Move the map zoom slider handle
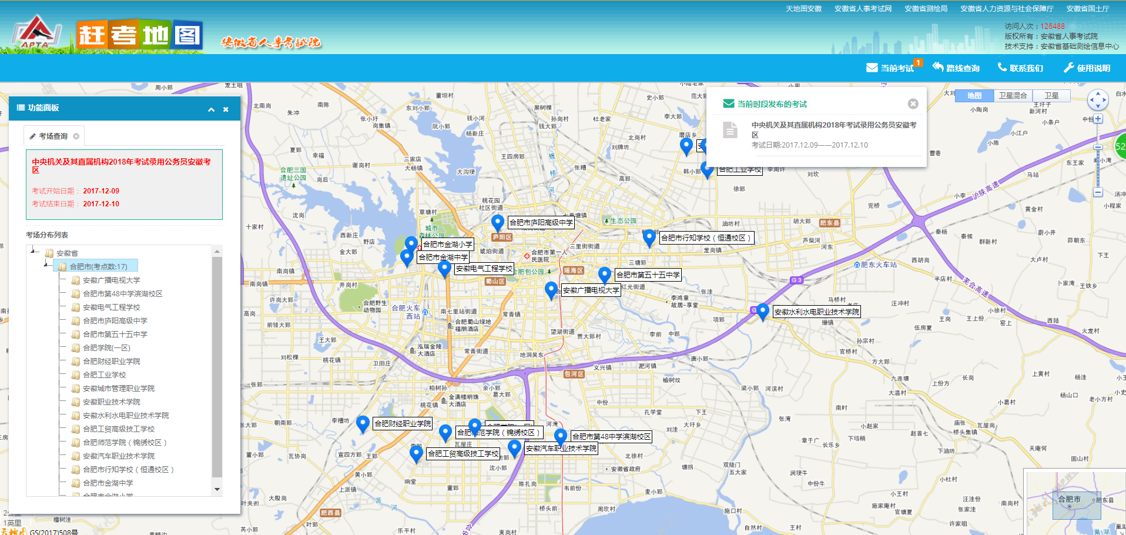 click(1098, 148)
